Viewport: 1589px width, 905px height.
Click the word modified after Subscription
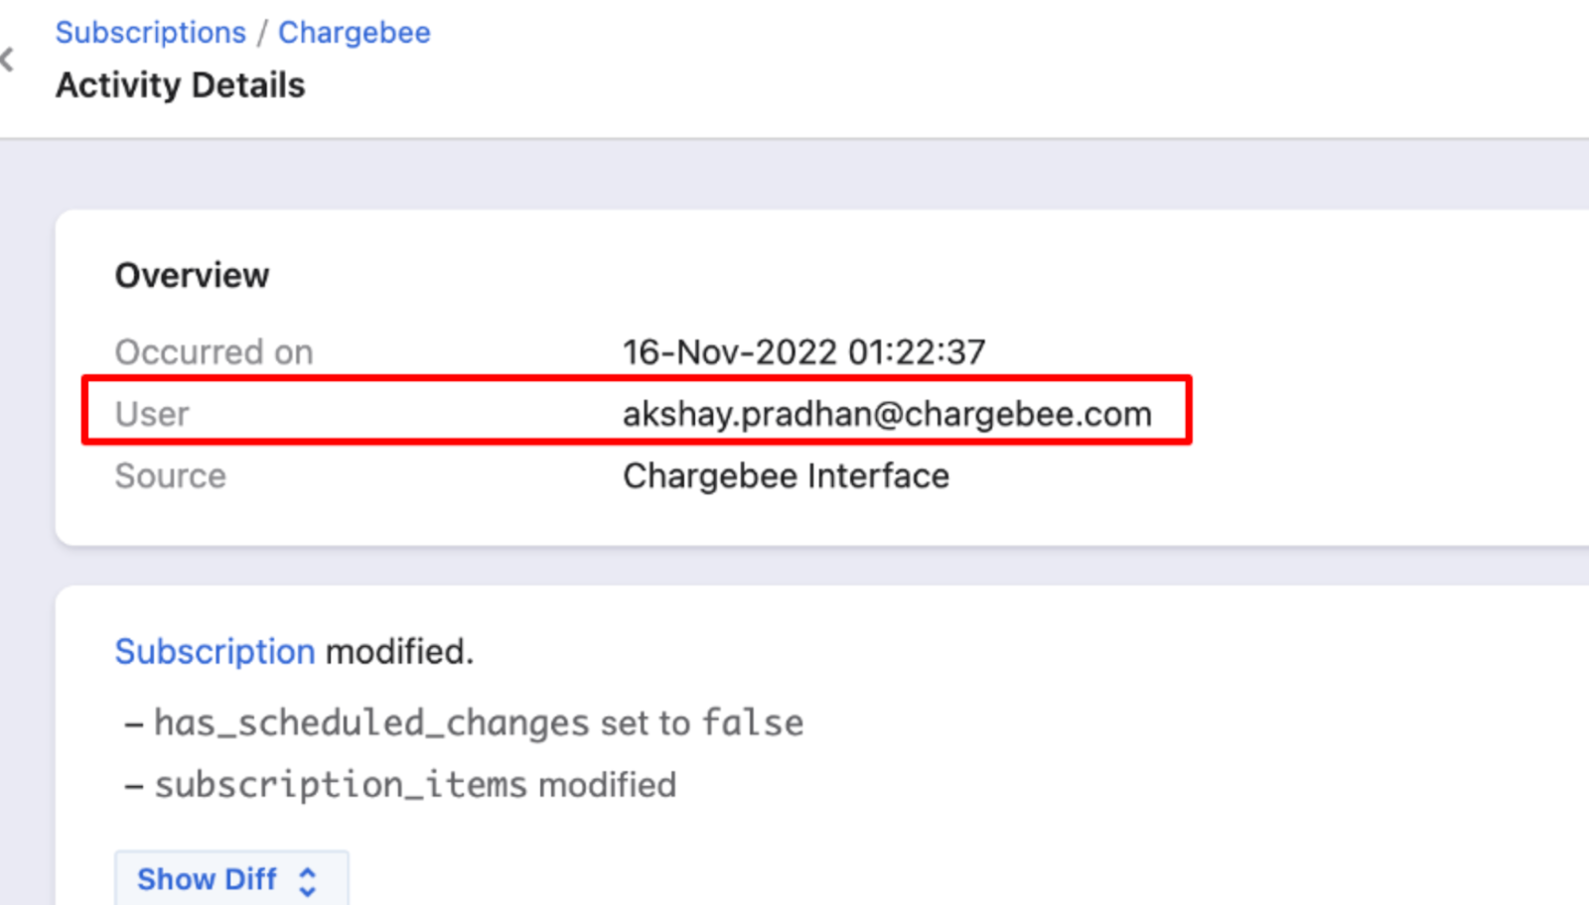tap(399, 652)
